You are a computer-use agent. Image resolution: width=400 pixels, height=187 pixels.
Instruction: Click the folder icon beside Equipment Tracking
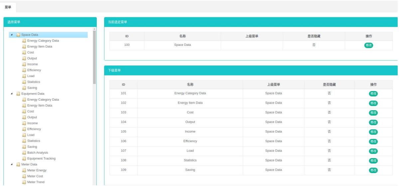(x=24, y=158)
